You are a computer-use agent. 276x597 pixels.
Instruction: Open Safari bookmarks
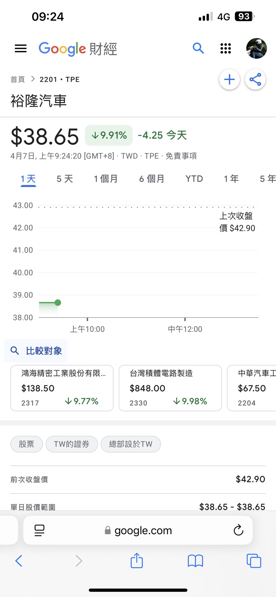point(195,561)
